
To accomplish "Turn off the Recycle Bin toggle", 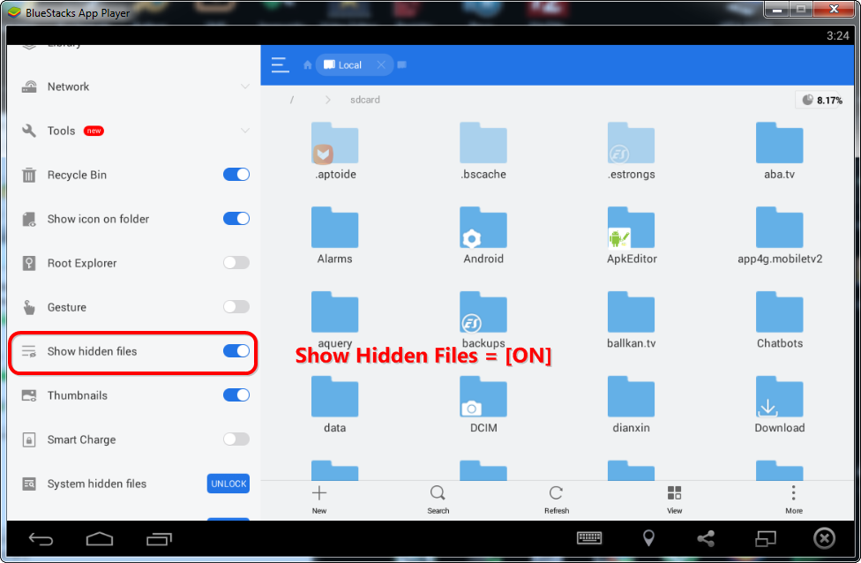I will click(236, 175).
